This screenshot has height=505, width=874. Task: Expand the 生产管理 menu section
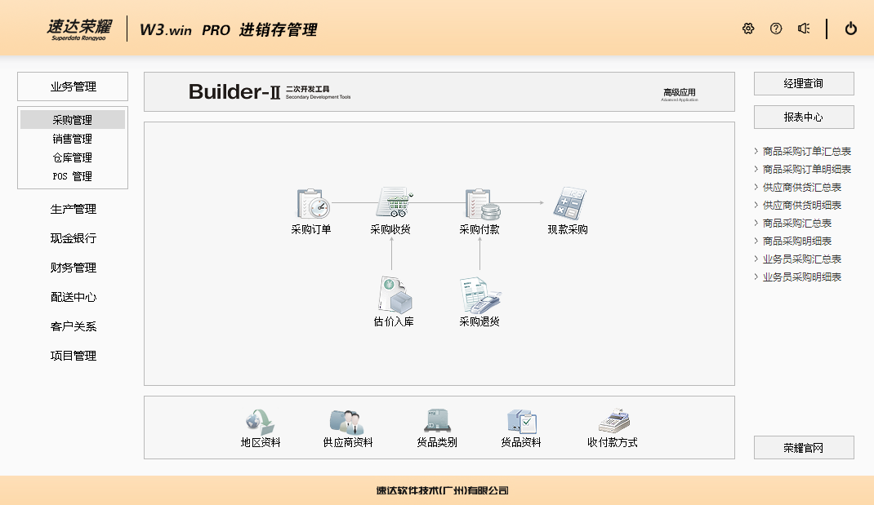(73, 209)
